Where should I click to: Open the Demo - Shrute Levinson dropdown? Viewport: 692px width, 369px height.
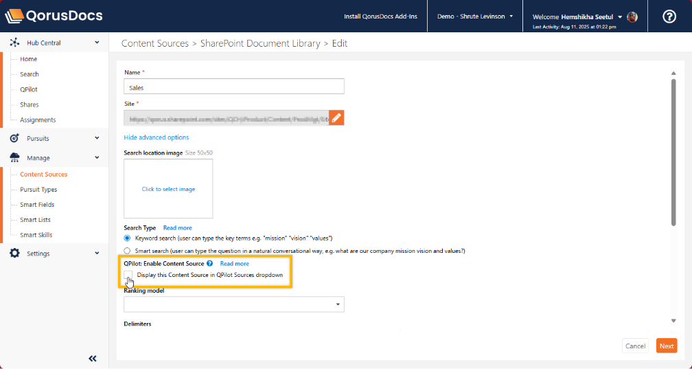475,16
